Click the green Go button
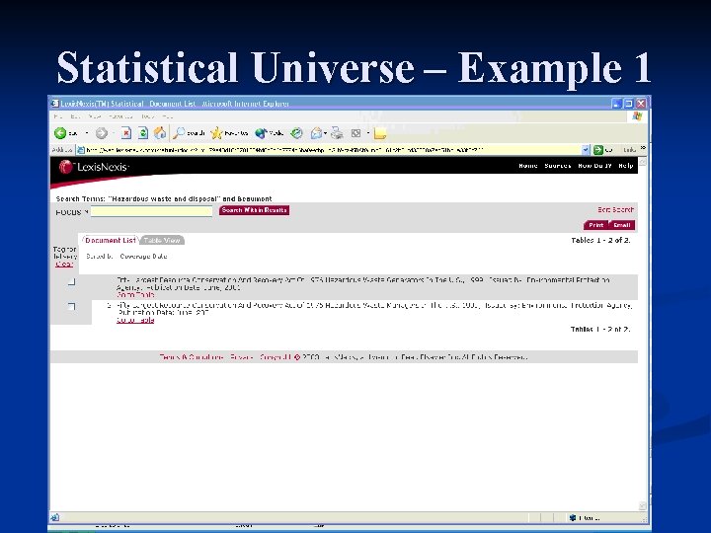The image size is (711, 533). (x=603, y=150)
